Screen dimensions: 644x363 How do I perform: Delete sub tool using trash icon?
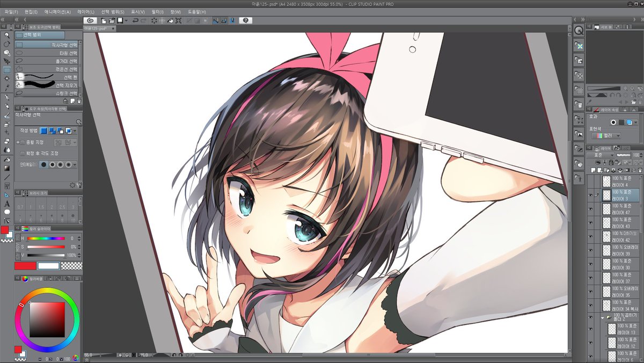coord(79,100)
